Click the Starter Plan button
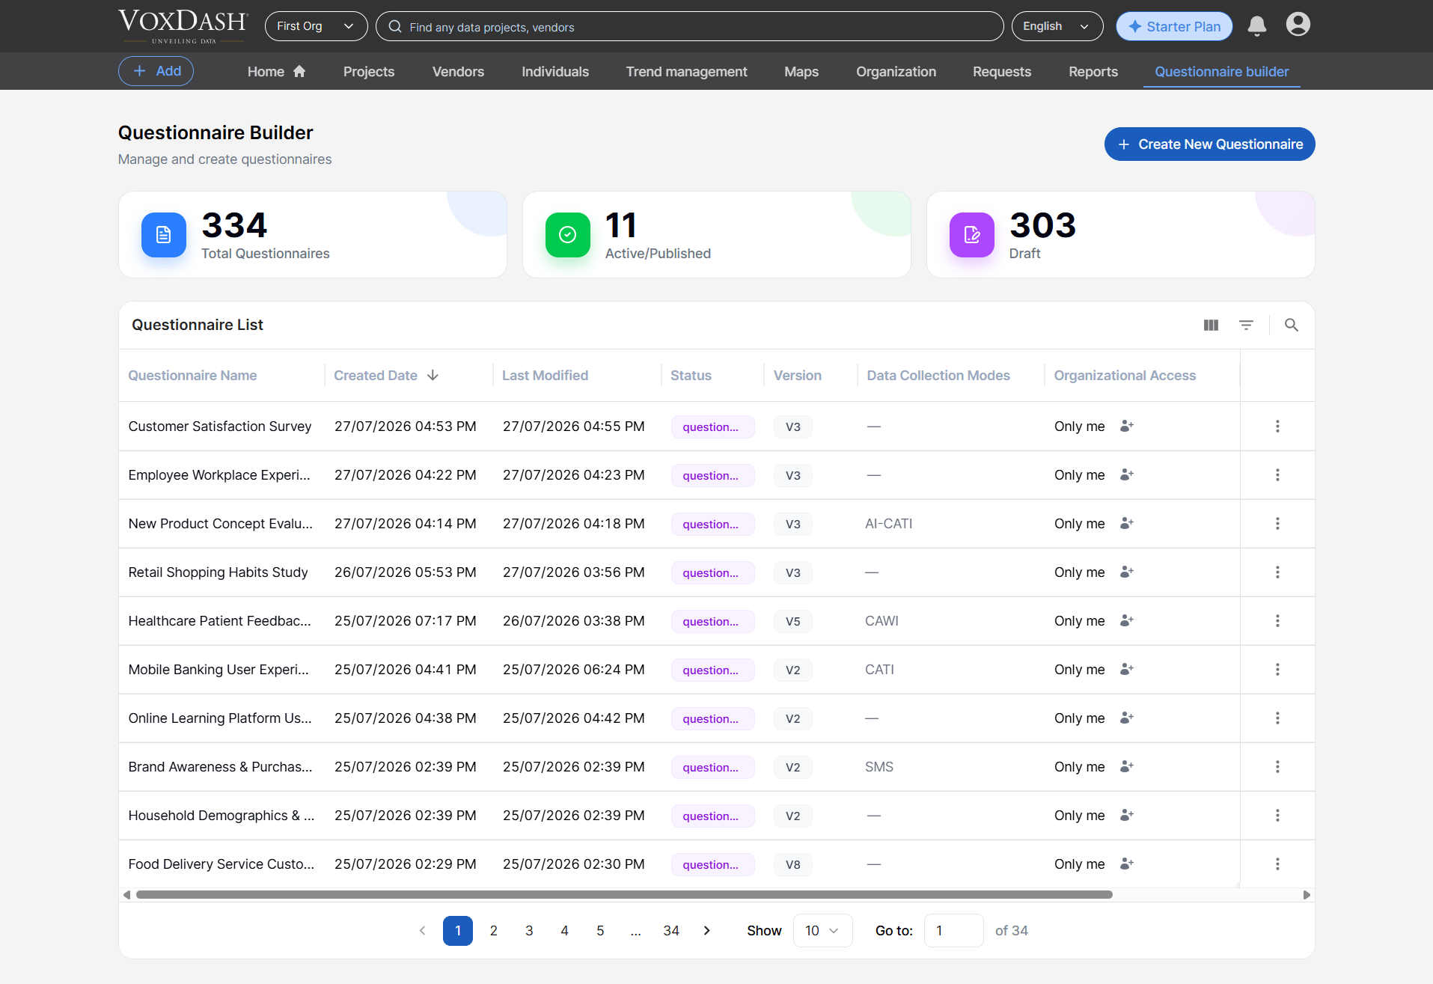The height and width of the screenshot is (984, 1433). pos(1174,26)
